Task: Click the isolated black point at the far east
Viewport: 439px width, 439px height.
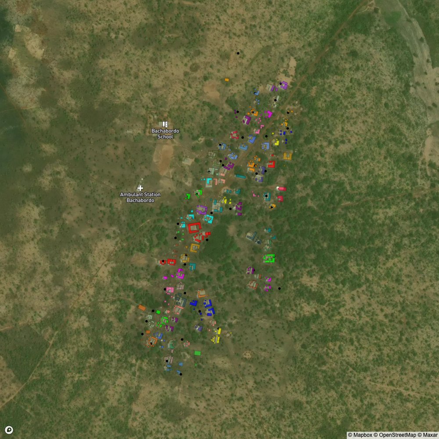Action: click(279, 288)
